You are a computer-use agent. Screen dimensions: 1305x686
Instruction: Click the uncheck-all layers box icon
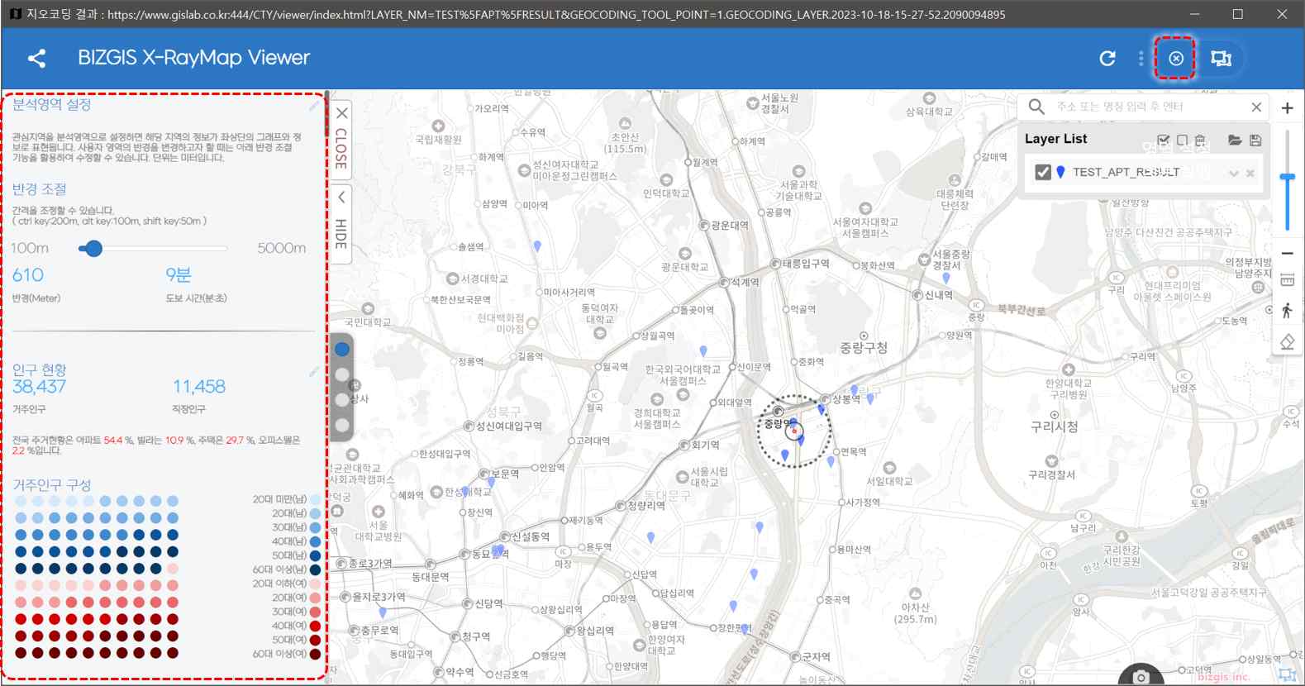1182,141
